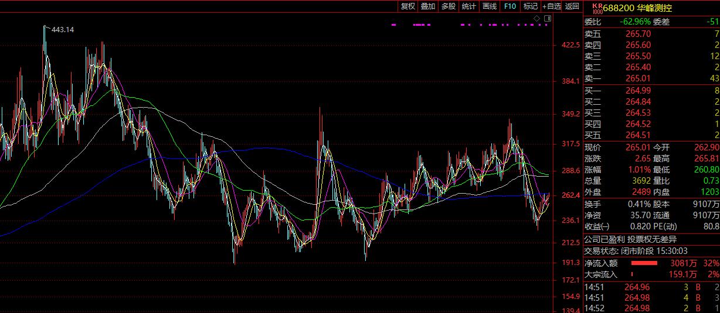
Task: Open F10 company information
Action: [510, 6]
